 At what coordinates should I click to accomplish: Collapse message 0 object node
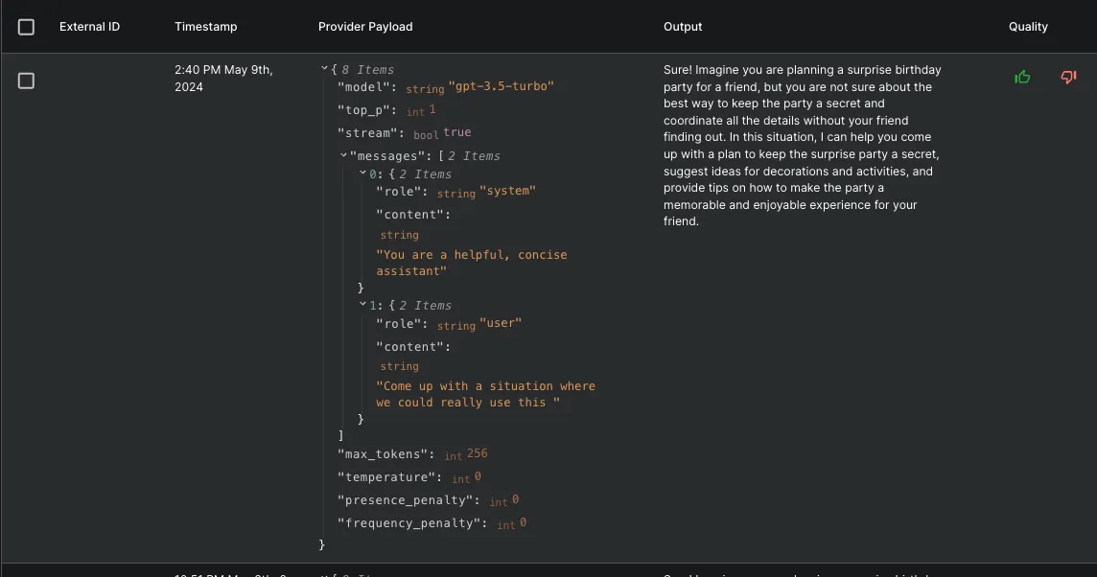362,173
